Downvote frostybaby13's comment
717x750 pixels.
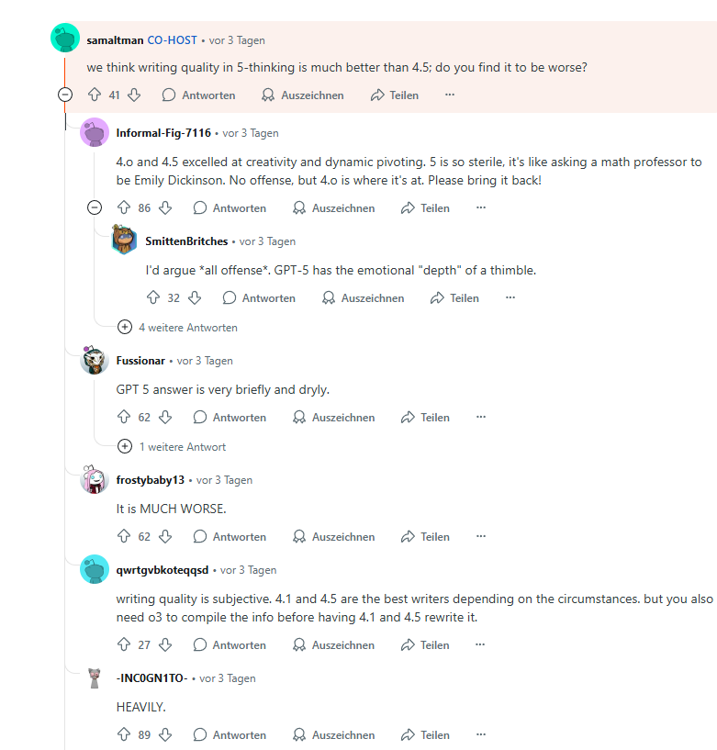point(165,537)
